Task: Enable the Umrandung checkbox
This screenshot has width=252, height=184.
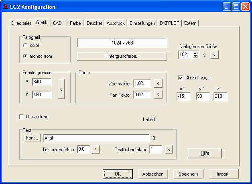Action: [x=22, y=117]
